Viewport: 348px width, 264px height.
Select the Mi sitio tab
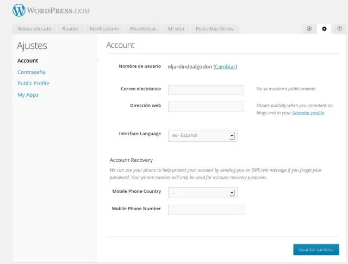pos(176,29)
